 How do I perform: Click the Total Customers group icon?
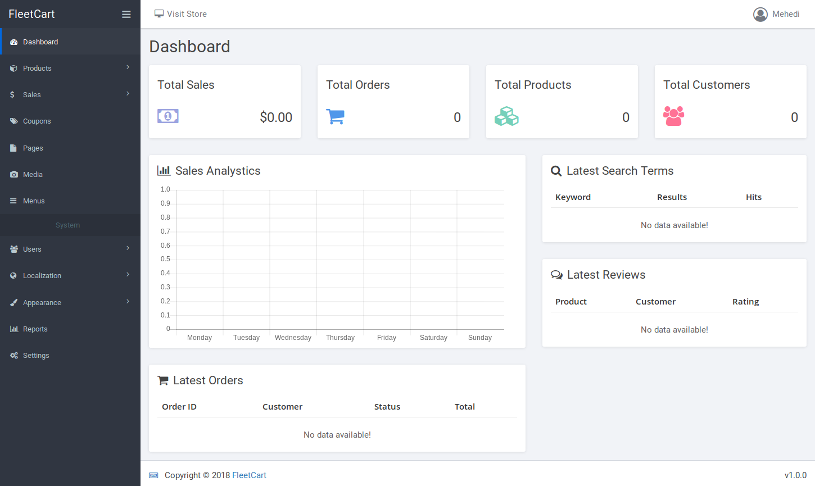pos(673,116)
